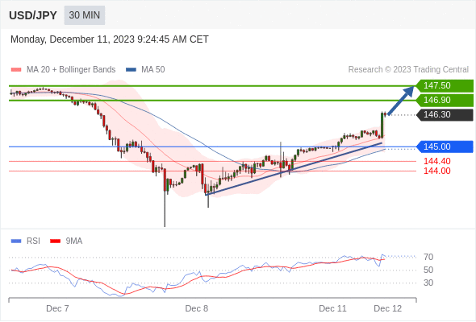
Task: Click the red 9MA legend swatch
Action: [x=55, y=242]
